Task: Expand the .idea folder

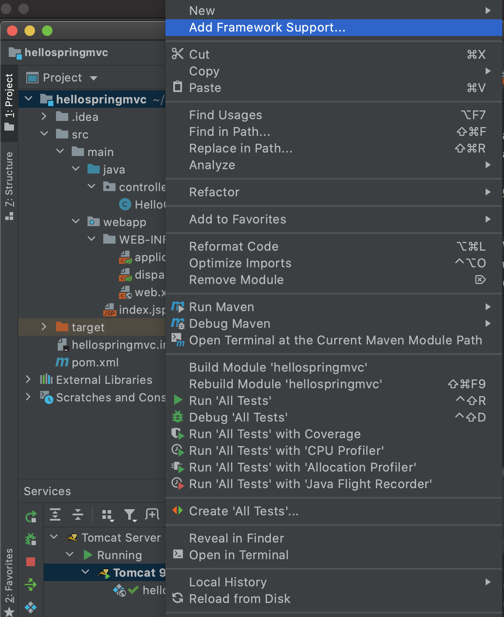Action: pyautogui.click(x=44, y=117)
